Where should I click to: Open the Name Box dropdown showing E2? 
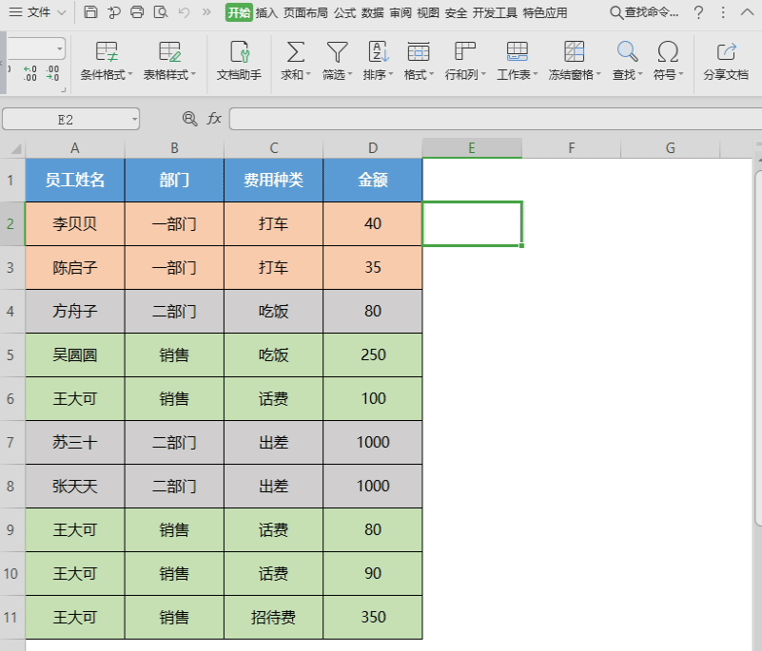click(x=135, y=120)
